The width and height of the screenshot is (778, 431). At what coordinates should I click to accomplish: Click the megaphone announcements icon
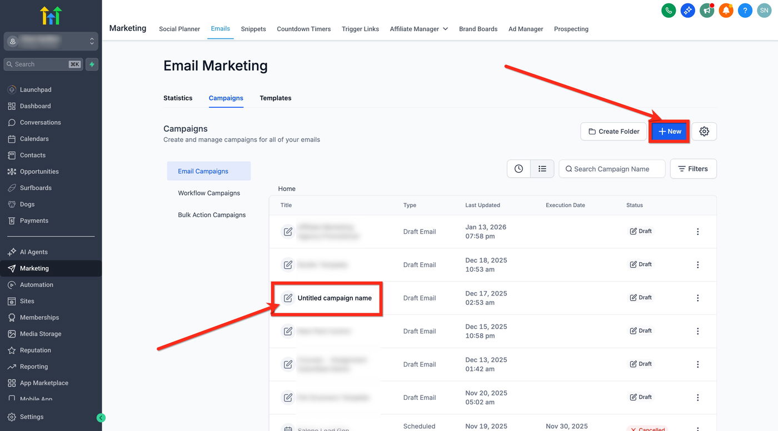tap(707, 10)
